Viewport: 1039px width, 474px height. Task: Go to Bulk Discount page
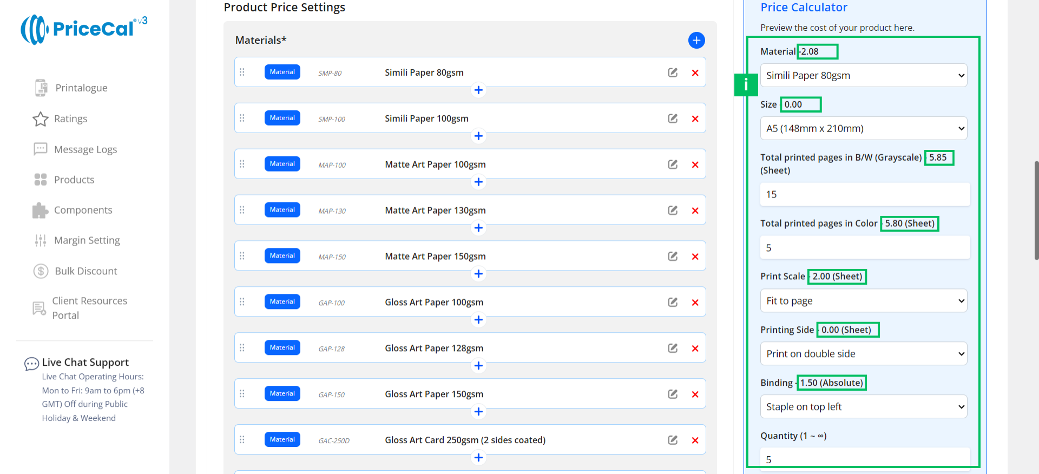point(86,271)
